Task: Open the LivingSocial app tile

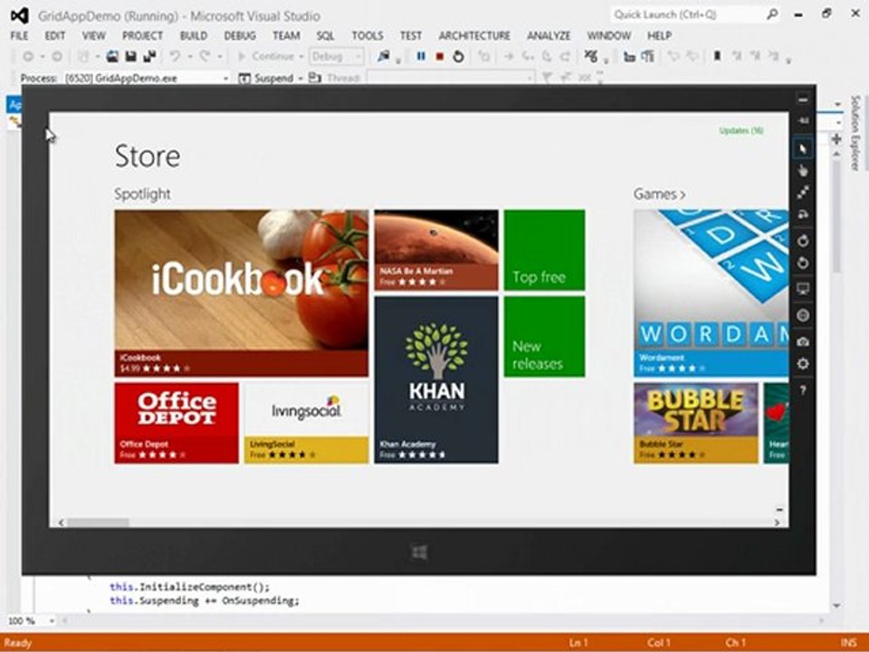Action: [307, 423]
